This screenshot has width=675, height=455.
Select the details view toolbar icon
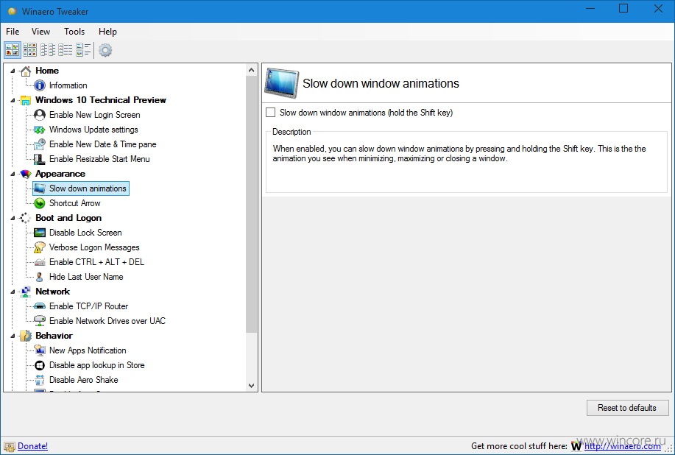(x=83, y=50)
